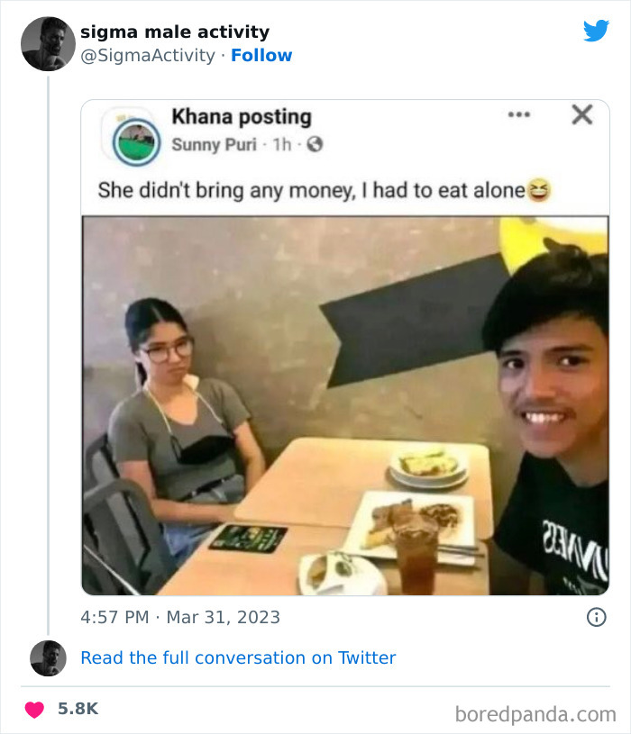
Task: Click the laughing emoji in the caption
Action: click(539, 190)
